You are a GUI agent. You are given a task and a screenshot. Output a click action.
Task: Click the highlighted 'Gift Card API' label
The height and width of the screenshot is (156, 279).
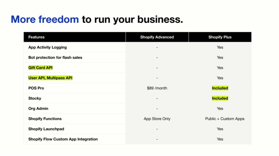click(x=40, y=68)
